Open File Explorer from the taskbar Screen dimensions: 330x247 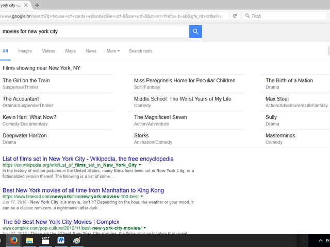tap(29, 240)
